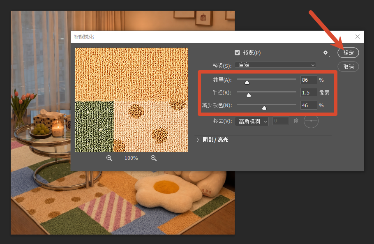Click the 减少杂色(N) noise slider handle
374x244 pixels.
tap(264, 108)
